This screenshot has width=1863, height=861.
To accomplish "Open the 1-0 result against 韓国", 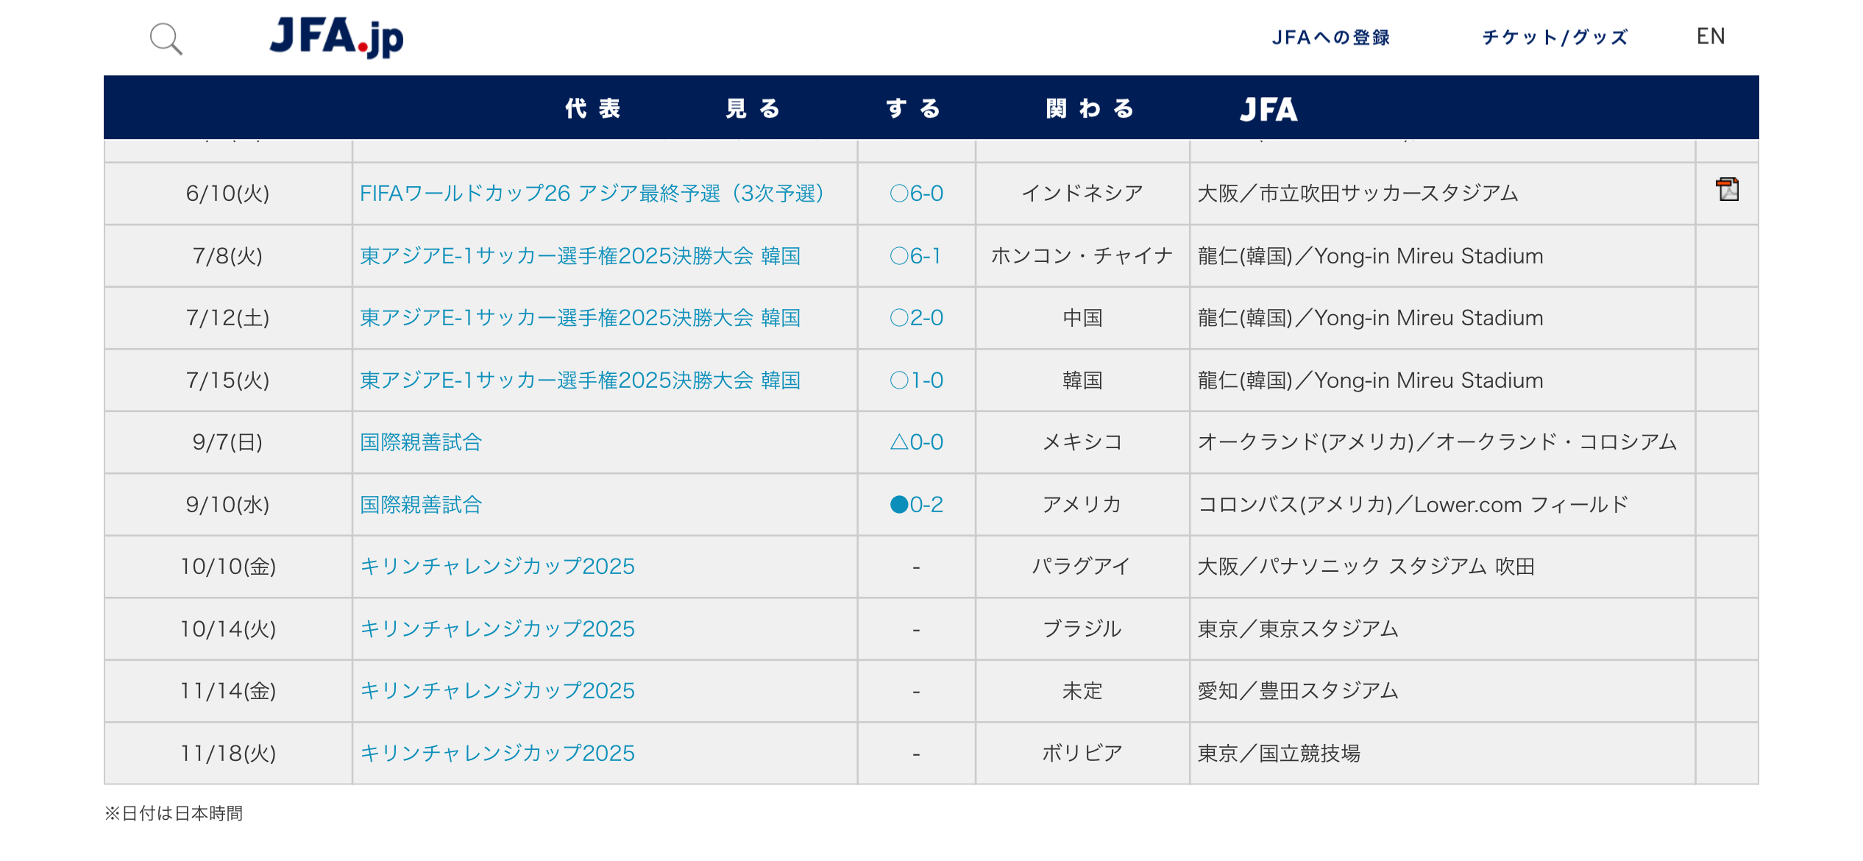I will click(916, 380).
